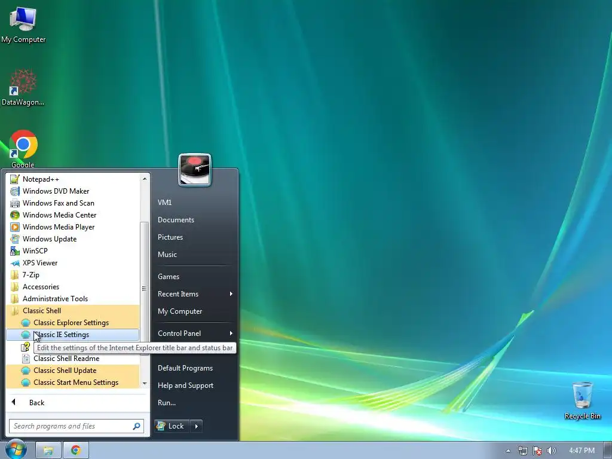The height and width of the screenshot is (459, 612).
Task: Click the 4:47 PM clock
Action: pos(582,451)
